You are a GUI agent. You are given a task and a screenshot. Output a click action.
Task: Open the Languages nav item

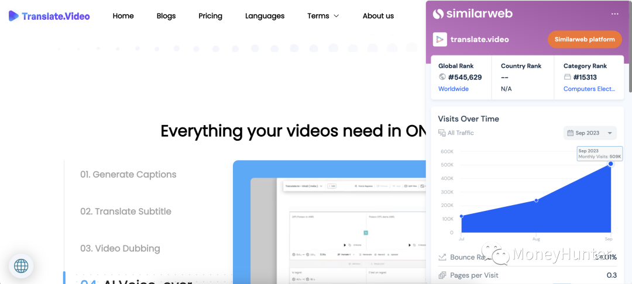[x=265, y=16]
